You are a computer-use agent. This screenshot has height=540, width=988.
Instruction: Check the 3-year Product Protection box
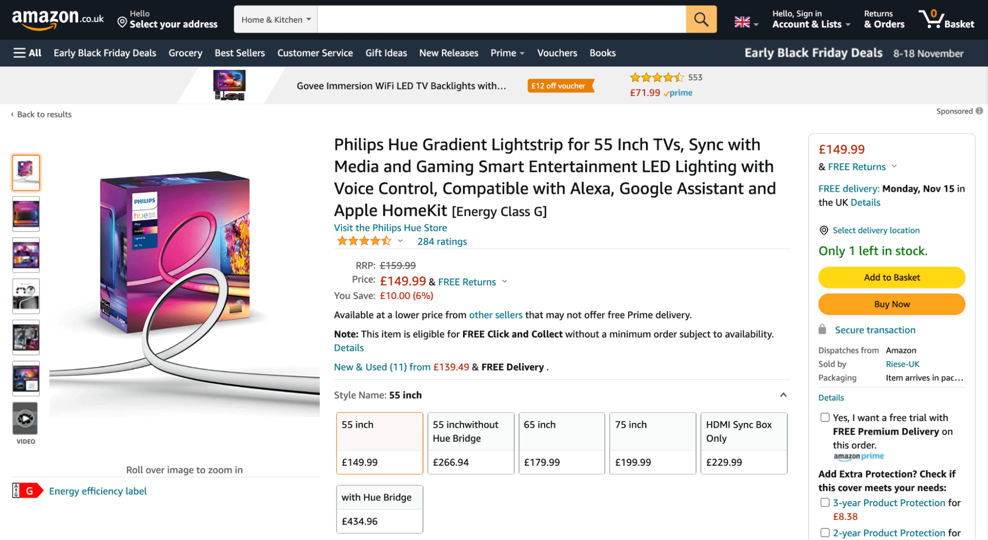[x=824, y=502]
